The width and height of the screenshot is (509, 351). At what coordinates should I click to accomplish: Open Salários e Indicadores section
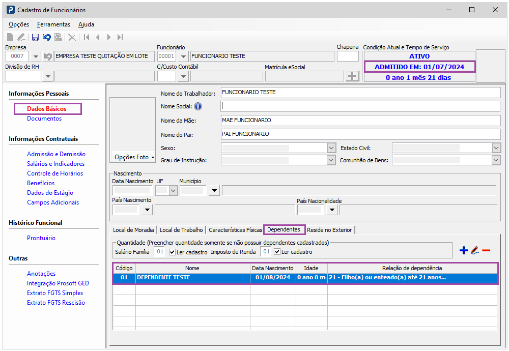click(x=56, y=164)
